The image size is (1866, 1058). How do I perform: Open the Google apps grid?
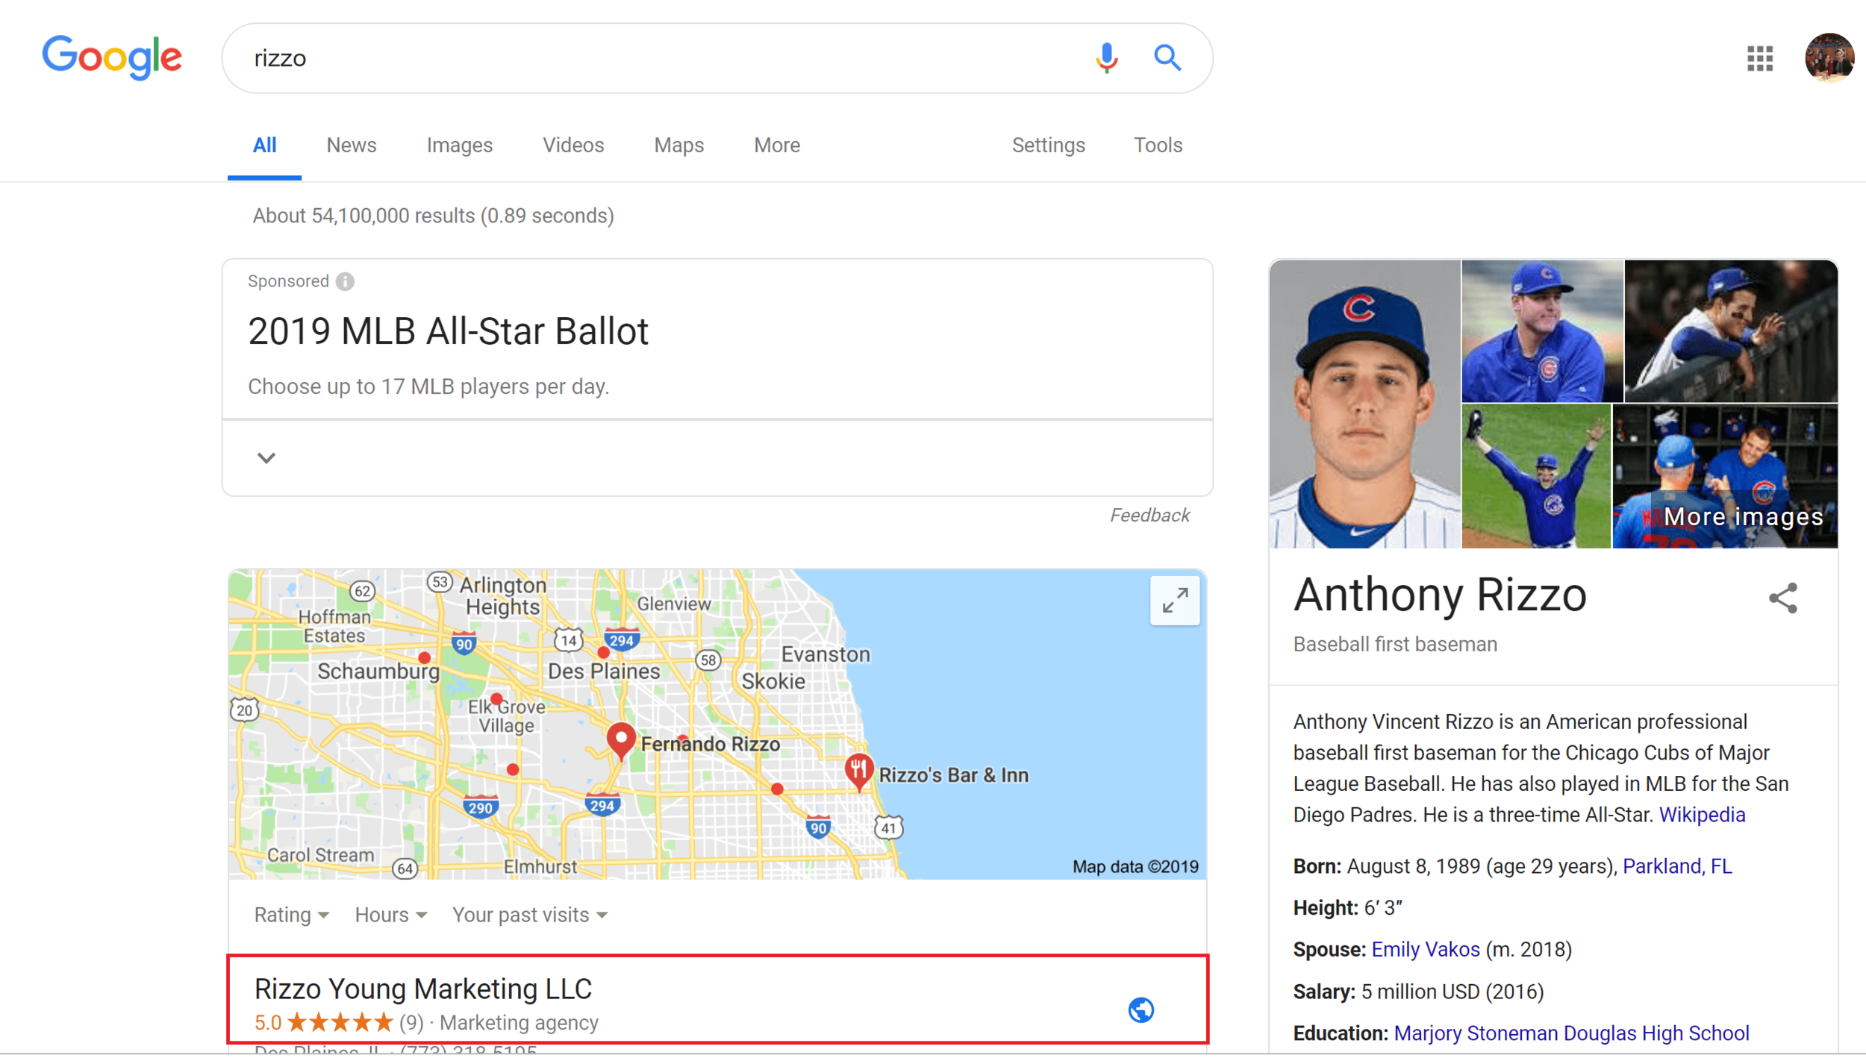(1759, 58)
